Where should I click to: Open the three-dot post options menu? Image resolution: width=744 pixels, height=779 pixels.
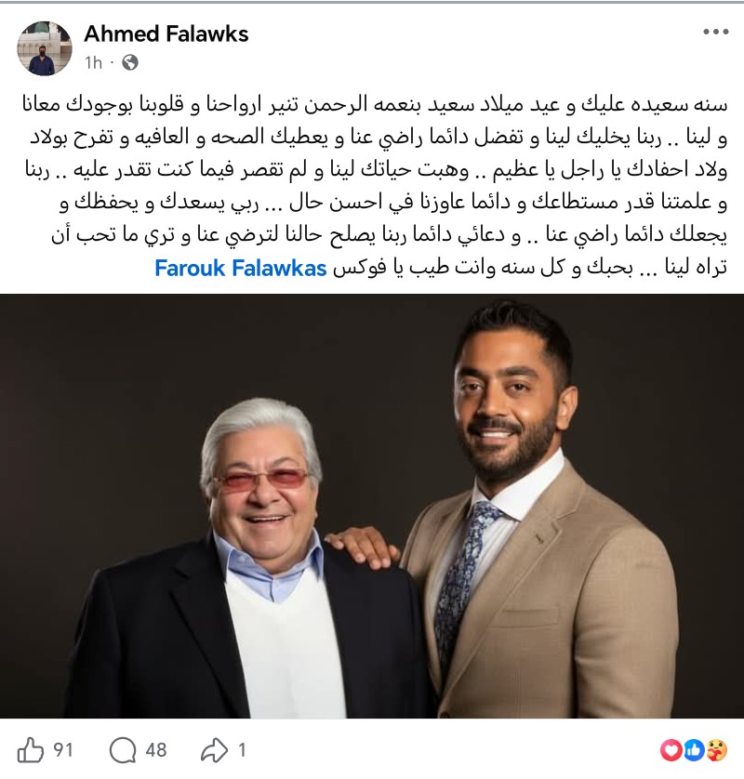coord(716,32)
